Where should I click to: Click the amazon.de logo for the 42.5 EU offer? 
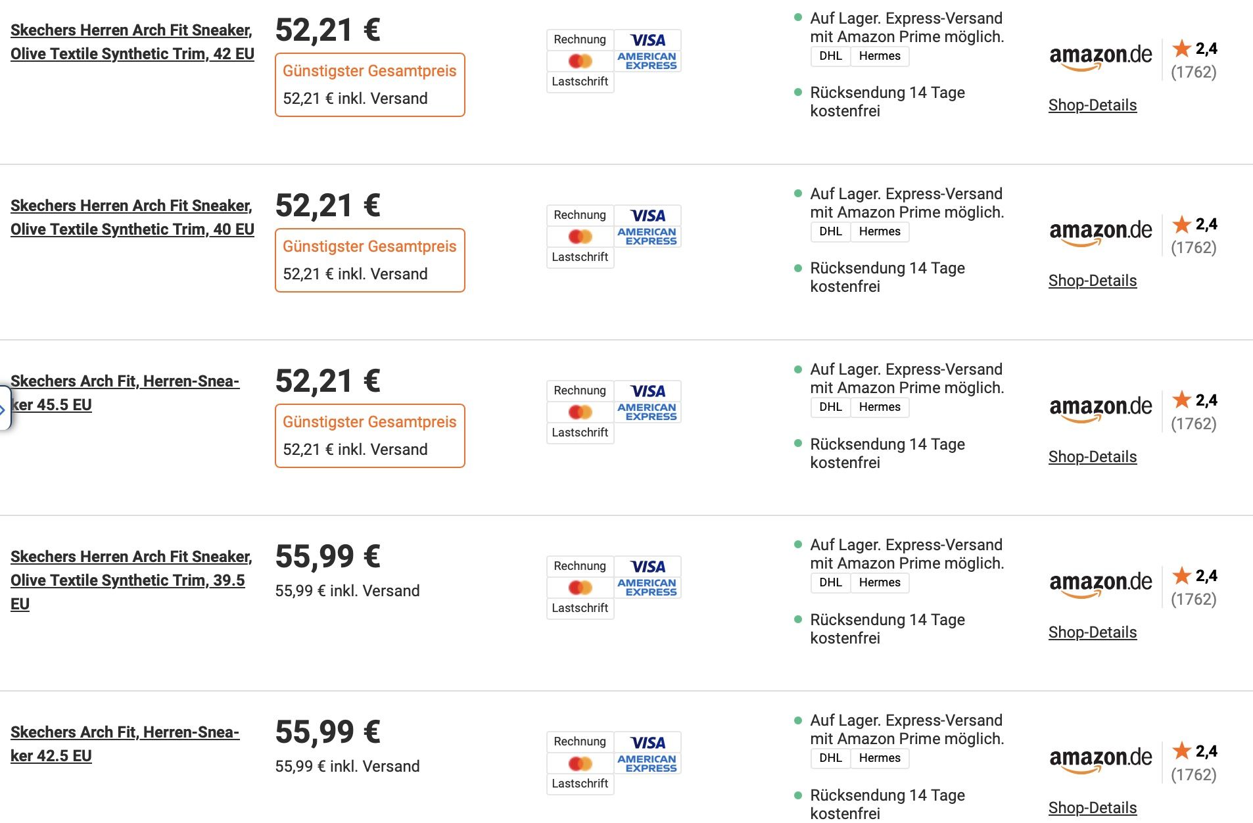tap(1100, 759)
